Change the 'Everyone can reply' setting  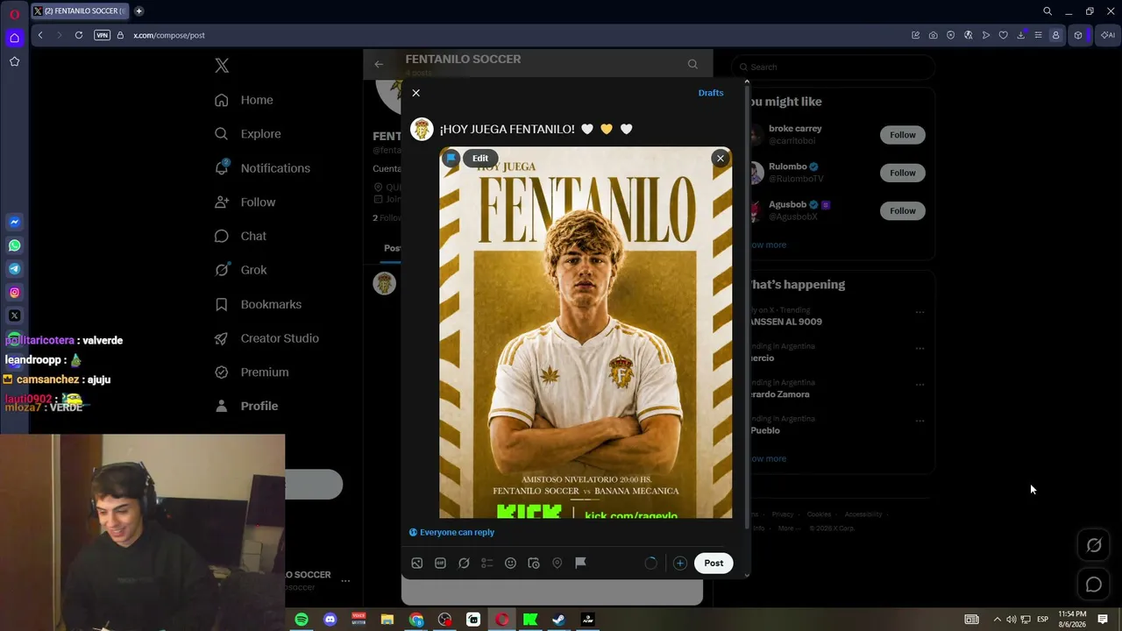451,532
